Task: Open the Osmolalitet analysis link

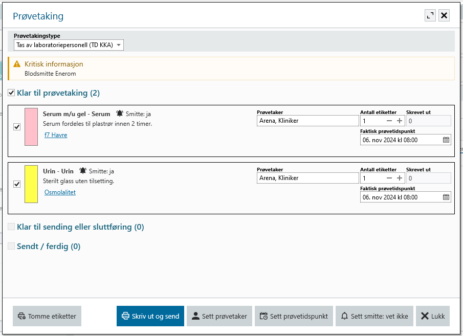Action: (60, 192)
